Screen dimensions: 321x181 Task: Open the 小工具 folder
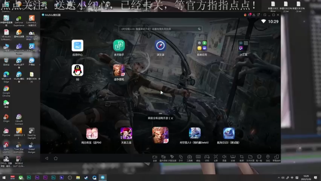(x=243, y=45)
